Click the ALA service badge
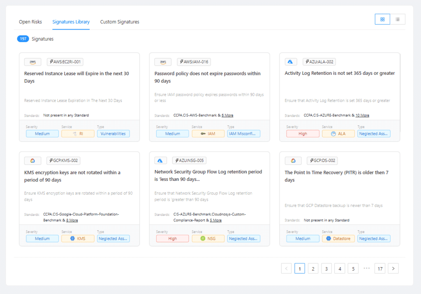Screen dimensions: 421x294 coord(338,134)
